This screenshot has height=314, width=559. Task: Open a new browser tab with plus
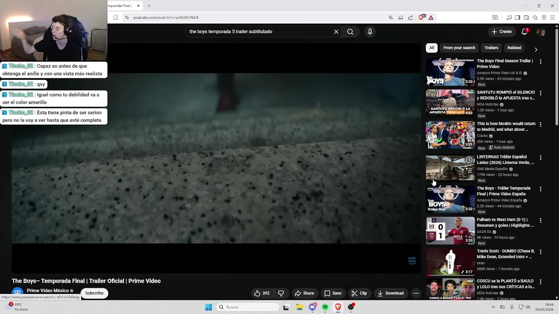149,6
